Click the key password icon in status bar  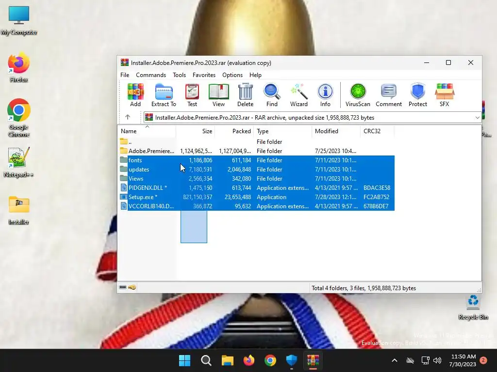pyautogui.click(x=132, y=287)
